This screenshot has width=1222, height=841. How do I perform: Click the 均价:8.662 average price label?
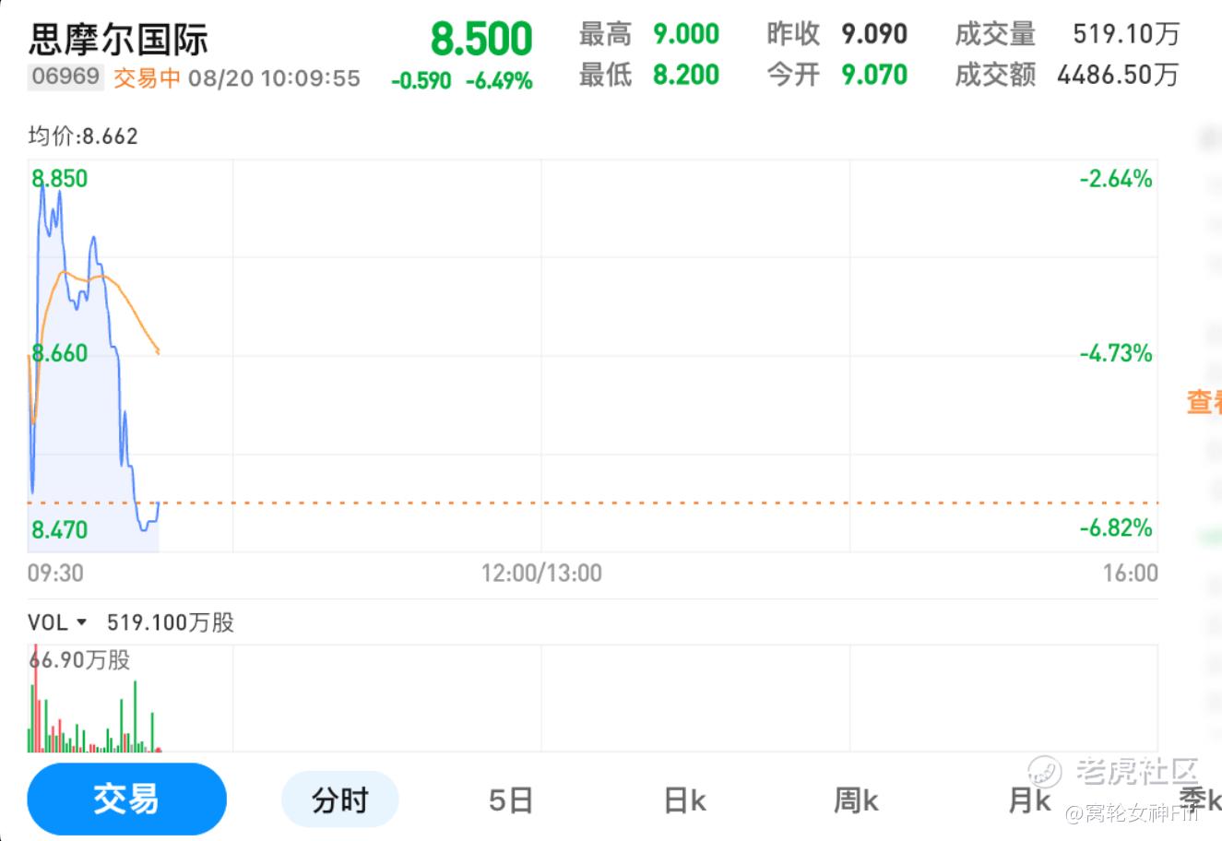pos(83,136)
